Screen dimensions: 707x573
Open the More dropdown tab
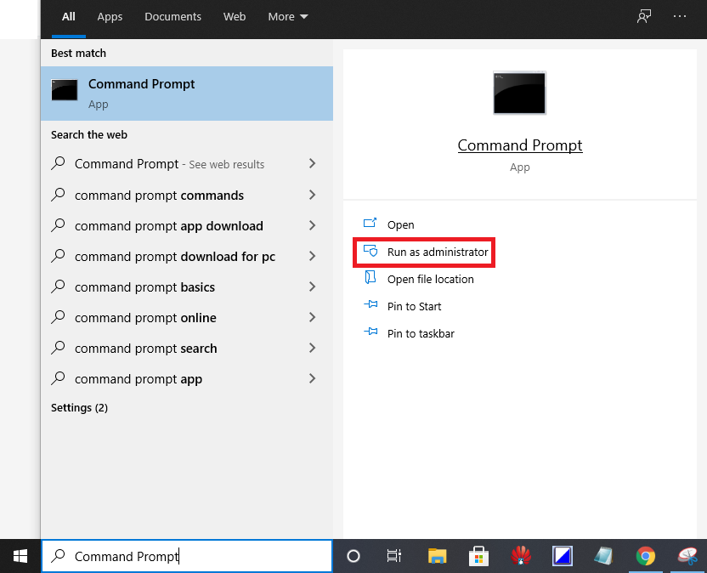288,17
